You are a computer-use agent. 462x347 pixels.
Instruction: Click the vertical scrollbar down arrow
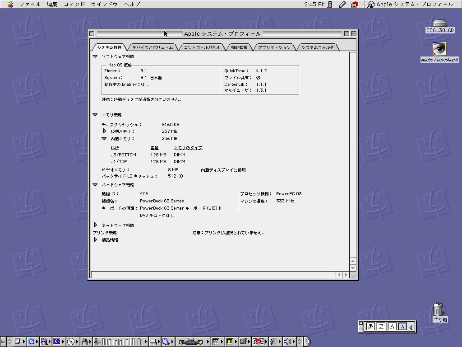coord(353,268)
